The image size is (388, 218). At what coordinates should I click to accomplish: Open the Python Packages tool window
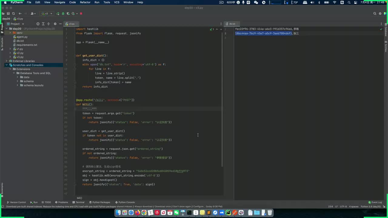99,202
